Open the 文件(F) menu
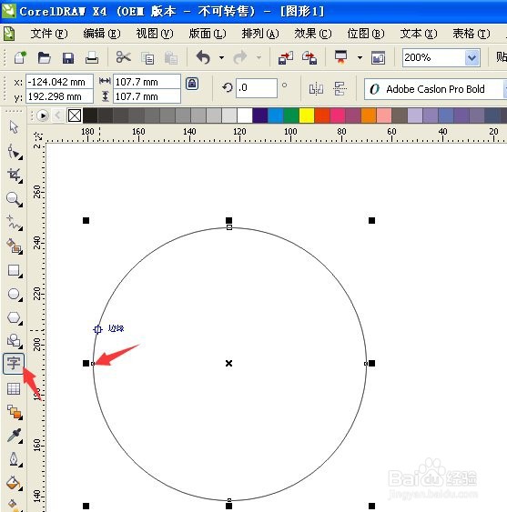 click(x=49, y=34)
